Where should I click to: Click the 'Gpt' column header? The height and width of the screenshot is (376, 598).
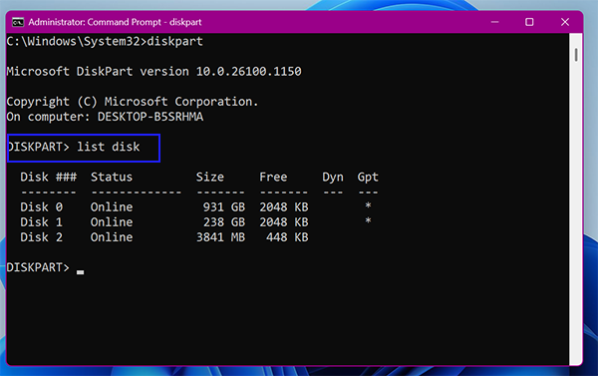point(368,178)
